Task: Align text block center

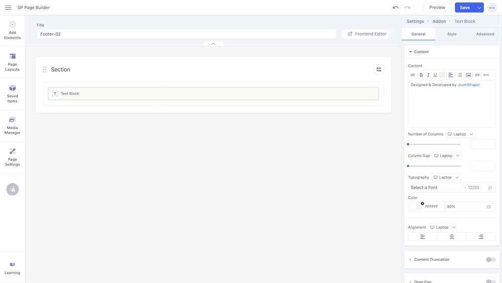Action: tap(452, 236)
